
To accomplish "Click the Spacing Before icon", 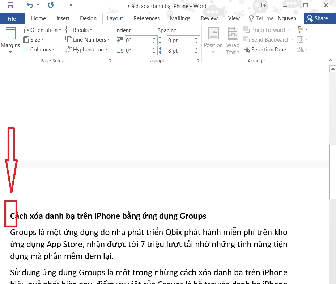I will click(x=162, y=40).
